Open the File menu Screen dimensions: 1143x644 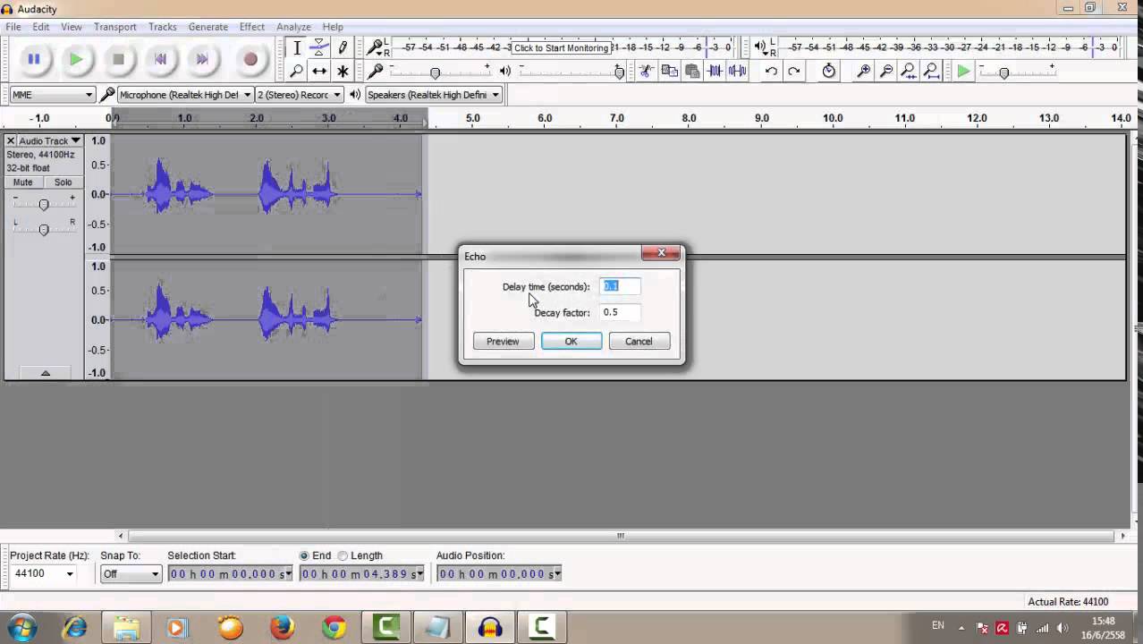click(x=13, y=27)
